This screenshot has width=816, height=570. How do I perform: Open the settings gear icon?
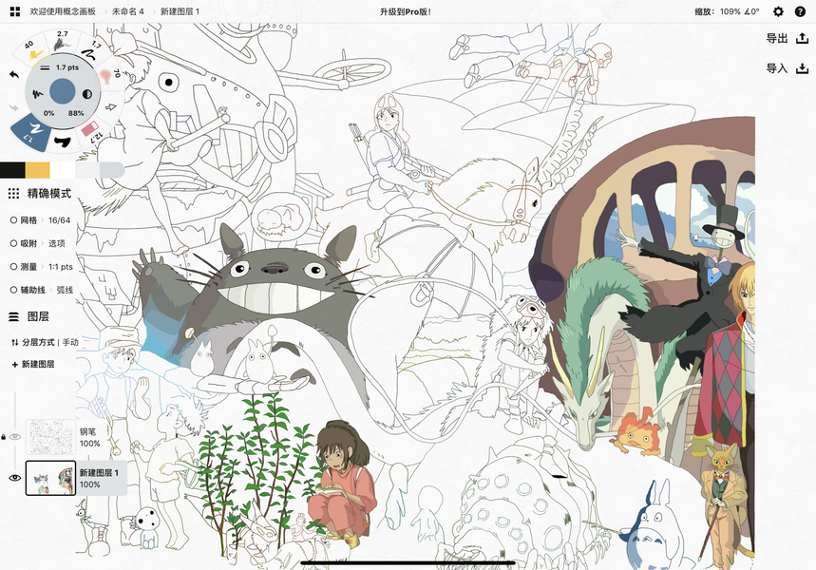point(778,11)
